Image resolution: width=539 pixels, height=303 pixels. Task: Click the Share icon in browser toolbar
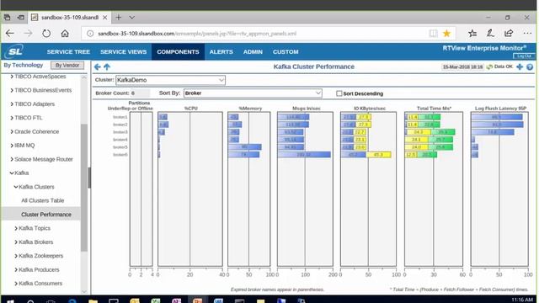(509, 33)
